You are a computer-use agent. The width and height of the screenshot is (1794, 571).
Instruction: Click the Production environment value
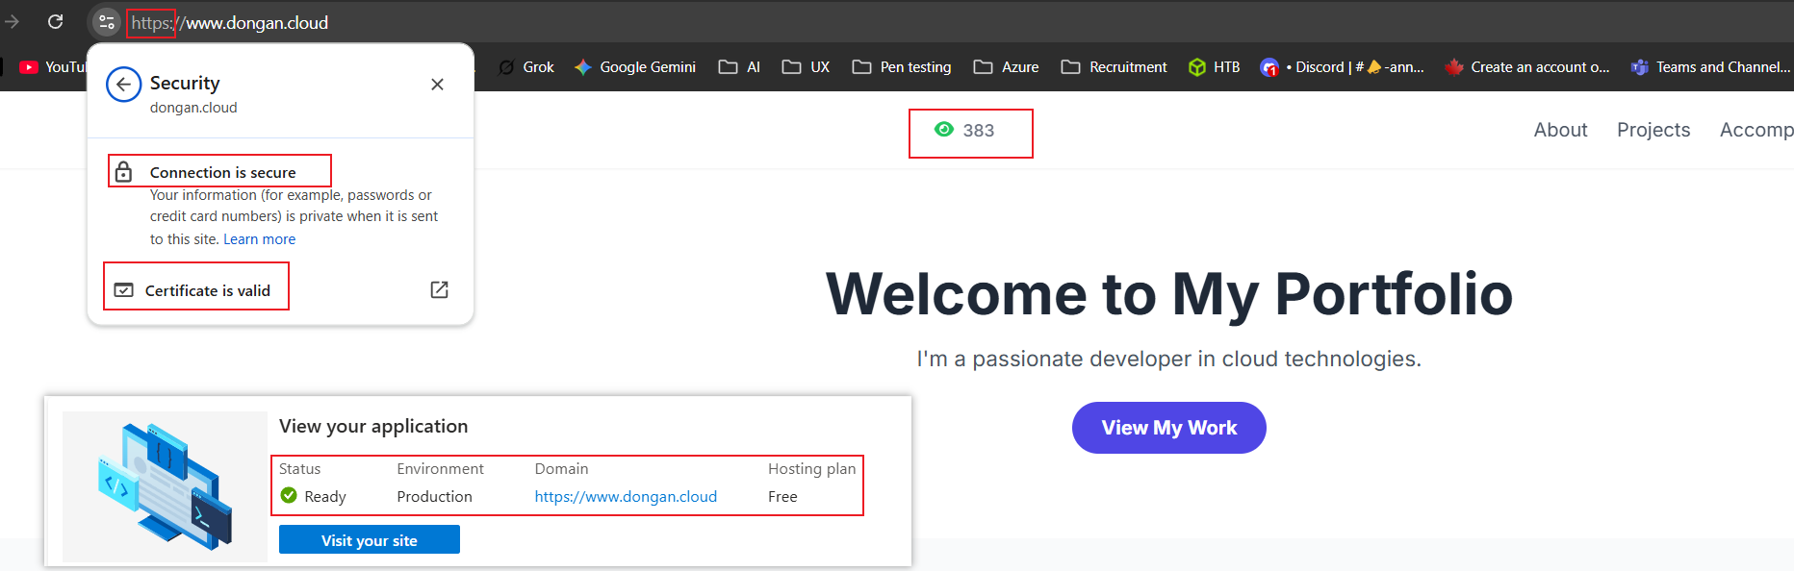point(434,497)
